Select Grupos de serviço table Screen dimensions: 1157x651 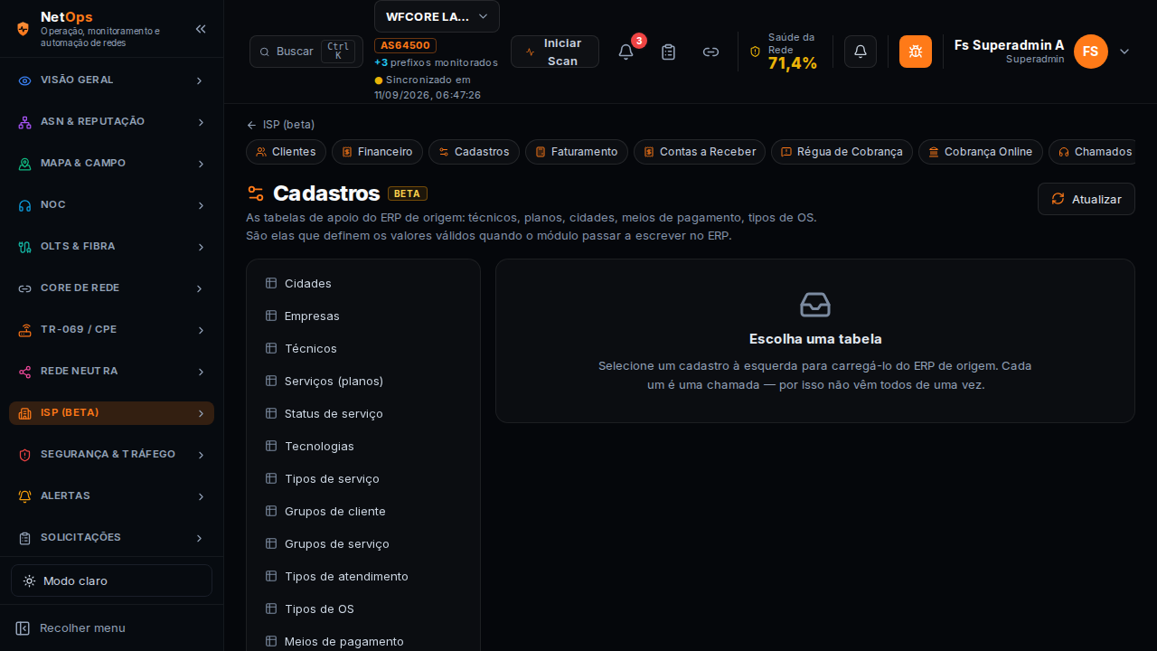[x=363, y=543]
